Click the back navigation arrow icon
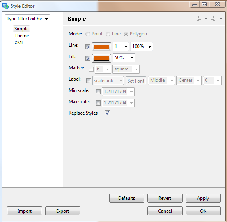The height and width of the screenshot is (222, 227). tap(199, 19)
